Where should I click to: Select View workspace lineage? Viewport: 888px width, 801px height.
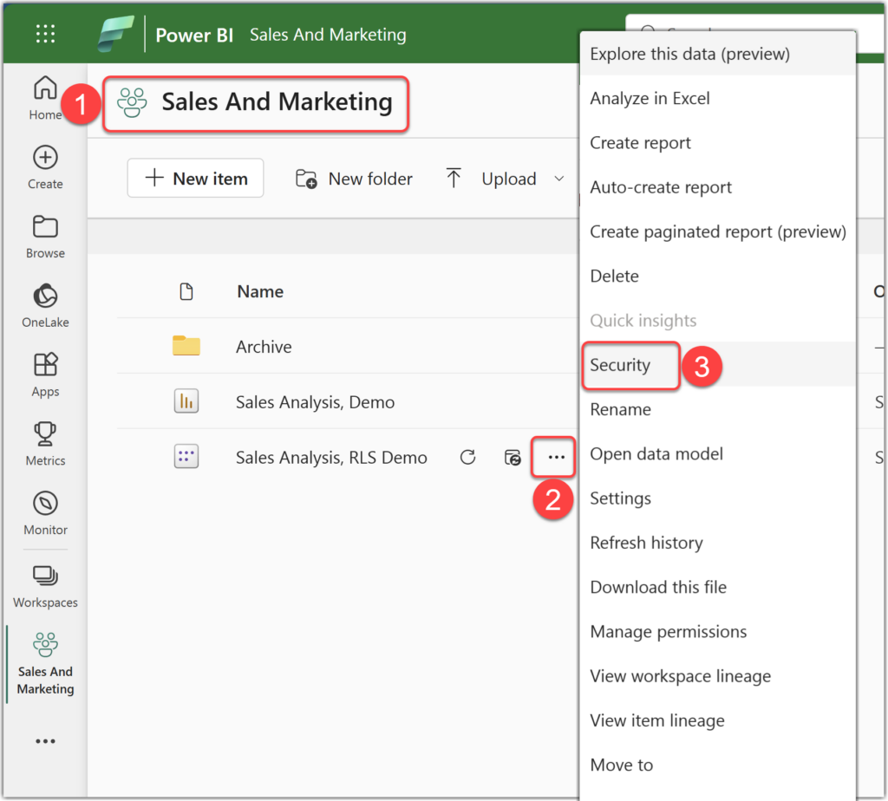click(717, 676)
